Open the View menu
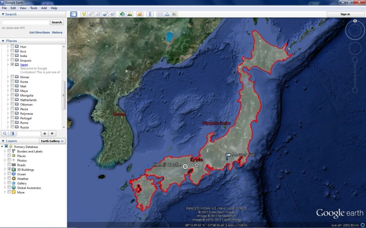Screen dimensions: 366x228 (x=23, y=8)
